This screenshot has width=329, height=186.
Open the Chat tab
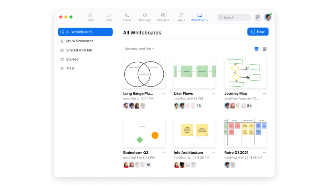pos(108,18)
